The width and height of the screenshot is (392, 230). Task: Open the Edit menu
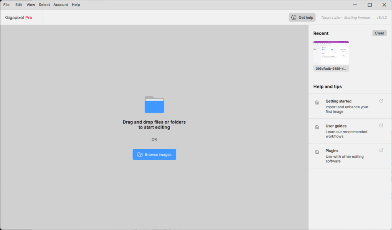click(18, 5)
